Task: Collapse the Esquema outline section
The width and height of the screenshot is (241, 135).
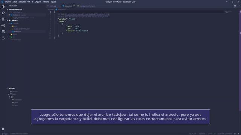Action: point(12,88)
